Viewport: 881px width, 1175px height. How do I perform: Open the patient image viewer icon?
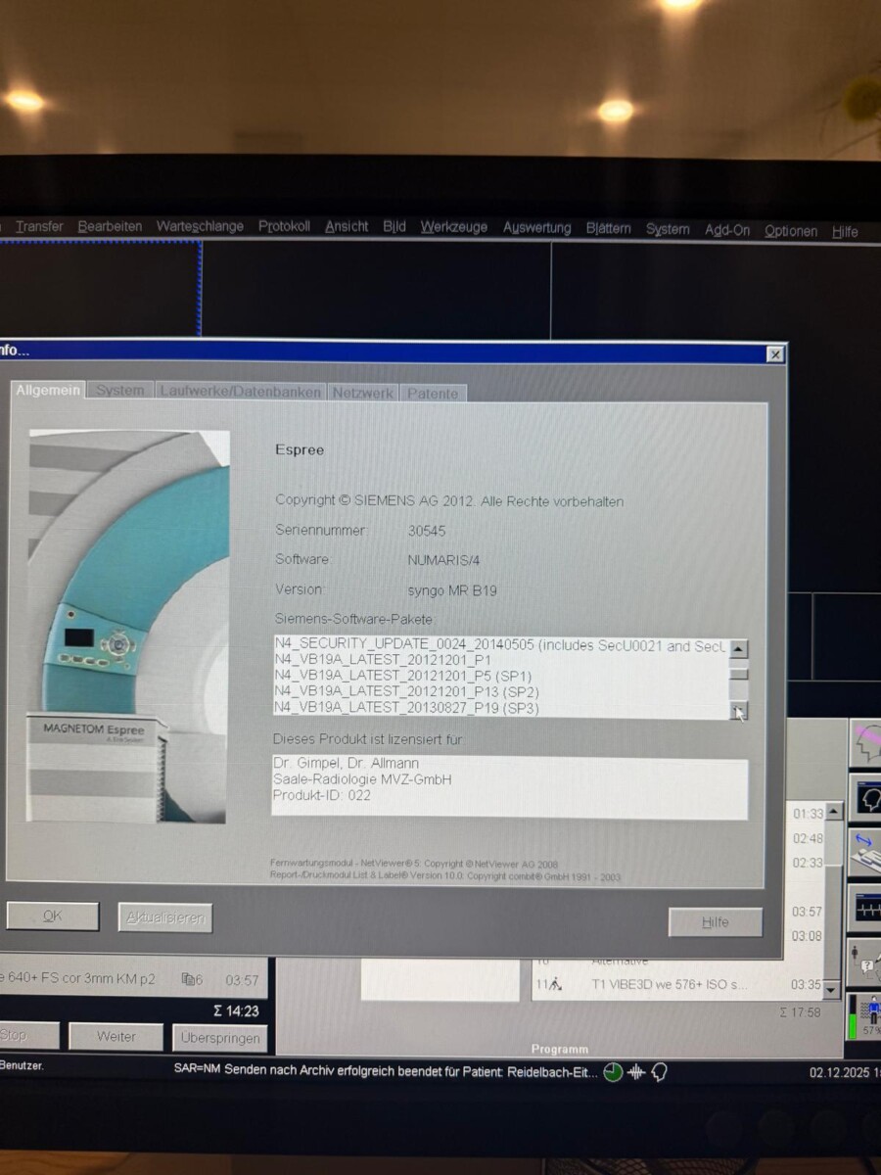(x=867, y=795)
